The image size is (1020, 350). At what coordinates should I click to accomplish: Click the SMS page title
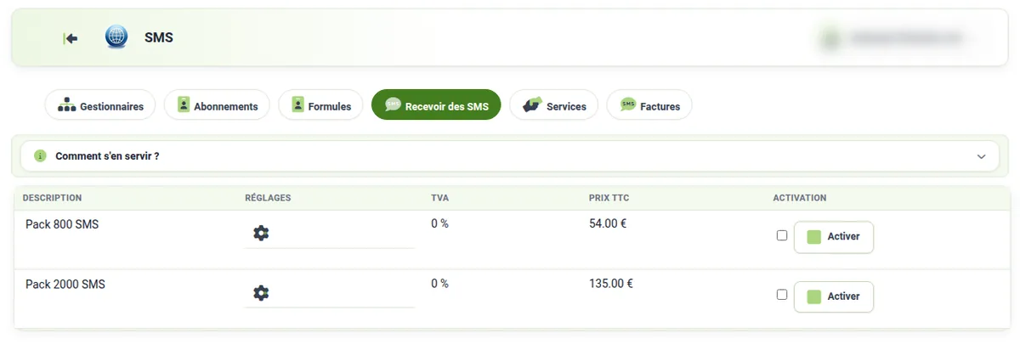click(x=159, y=37)
